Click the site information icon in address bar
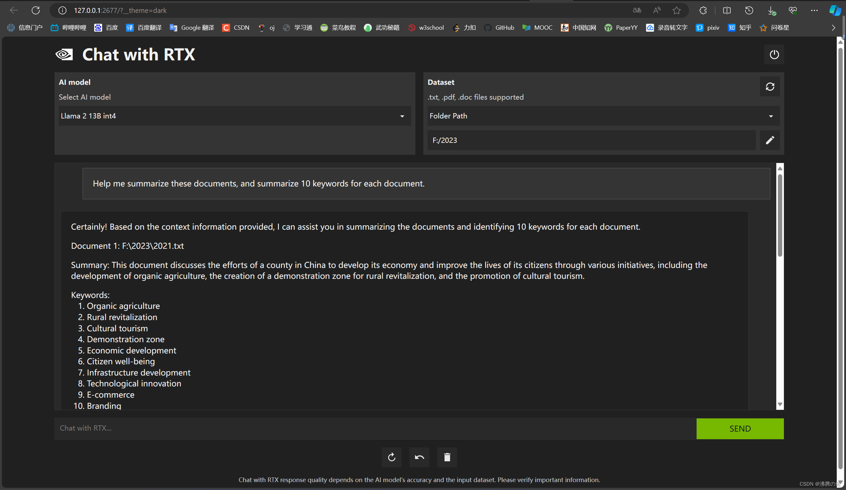 coord(62,10)
